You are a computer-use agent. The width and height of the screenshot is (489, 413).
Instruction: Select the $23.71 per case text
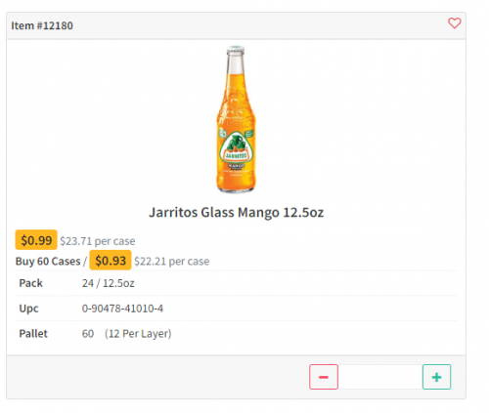click(x=98, y=241)
